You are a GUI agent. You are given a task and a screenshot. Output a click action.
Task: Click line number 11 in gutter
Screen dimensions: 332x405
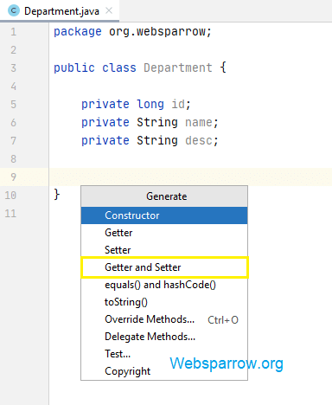10,214
